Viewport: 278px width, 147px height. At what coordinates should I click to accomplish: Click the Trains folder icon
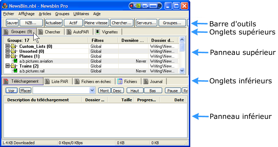click(13, 66)
